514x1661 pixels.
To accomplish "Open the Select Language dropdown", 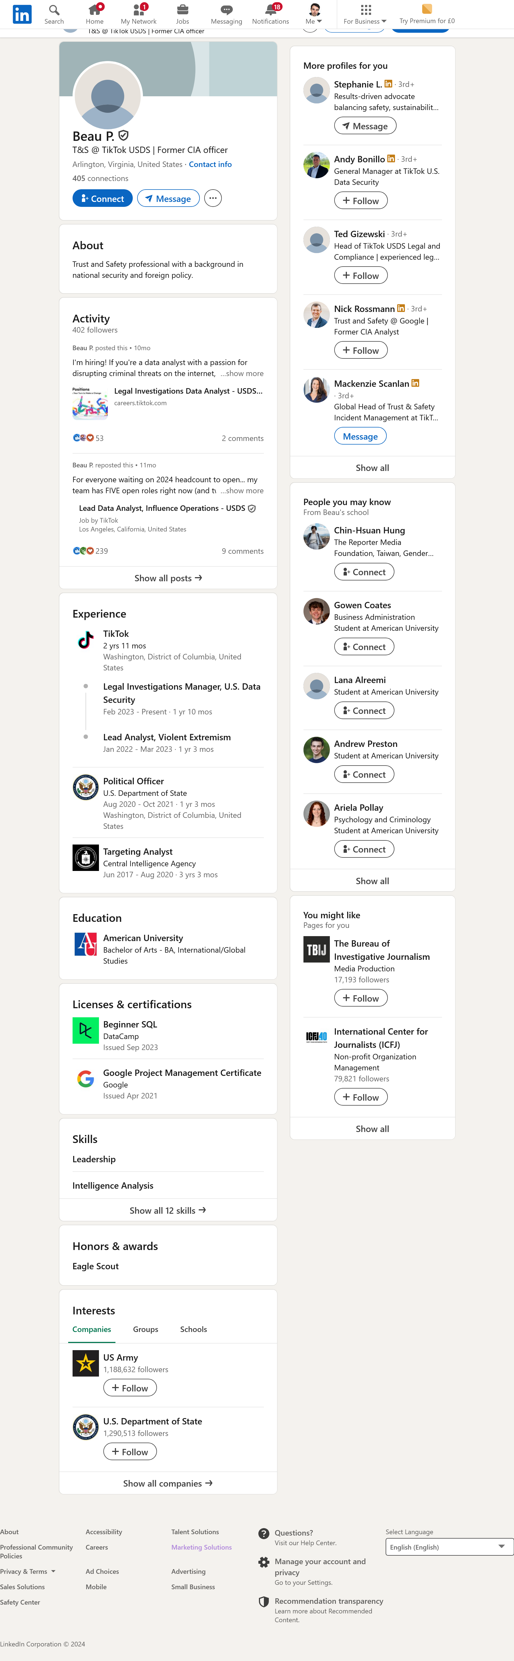I will (x=449, y=1546).
